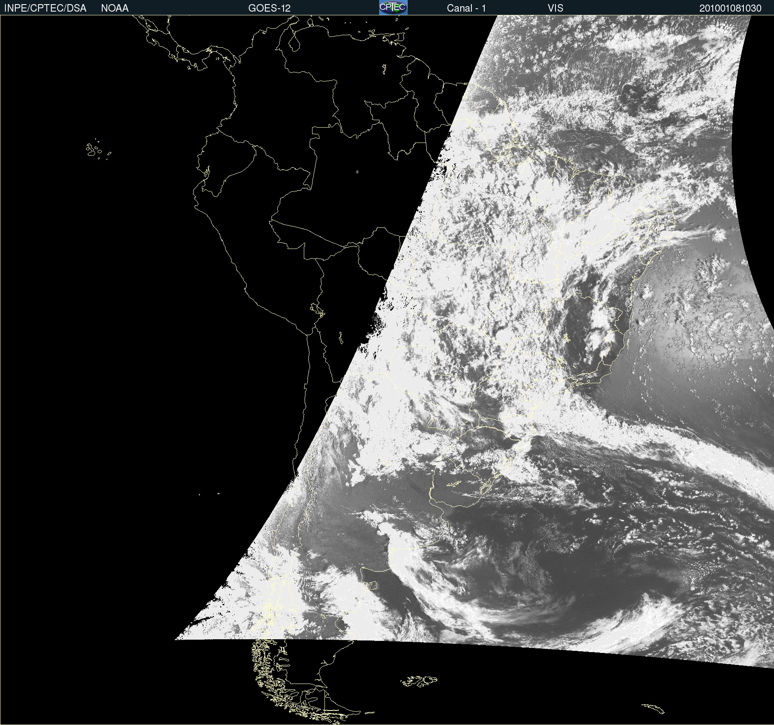
Task: Click the CPTEC logo in header
Action: 393,7
